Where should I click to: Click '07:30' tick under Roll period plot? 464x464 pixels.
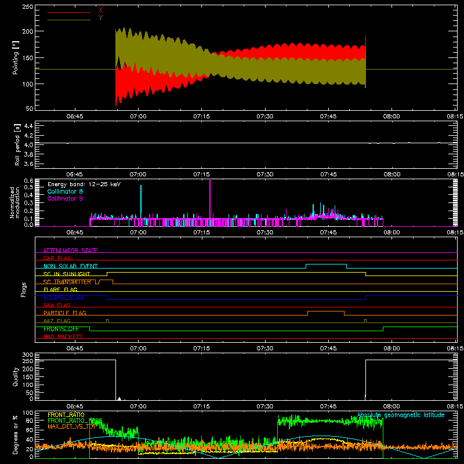pos(265,175)
